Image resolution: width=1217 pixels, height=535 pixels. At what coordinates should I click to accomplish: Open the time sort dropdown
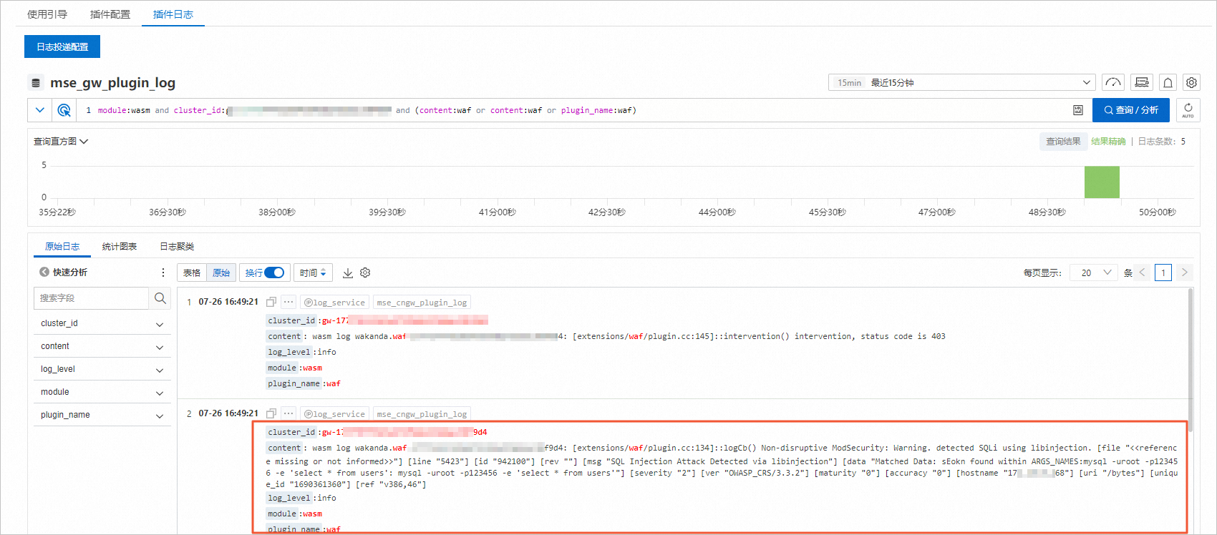pos(314,273)
